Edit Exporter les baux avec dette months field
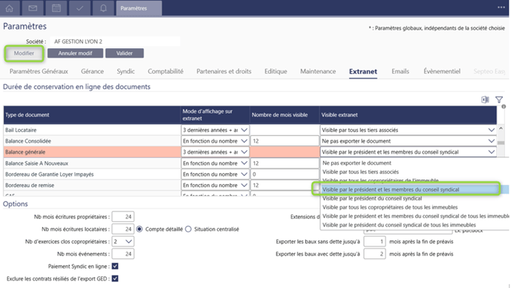The image size is (511, 288). point(374,254)
